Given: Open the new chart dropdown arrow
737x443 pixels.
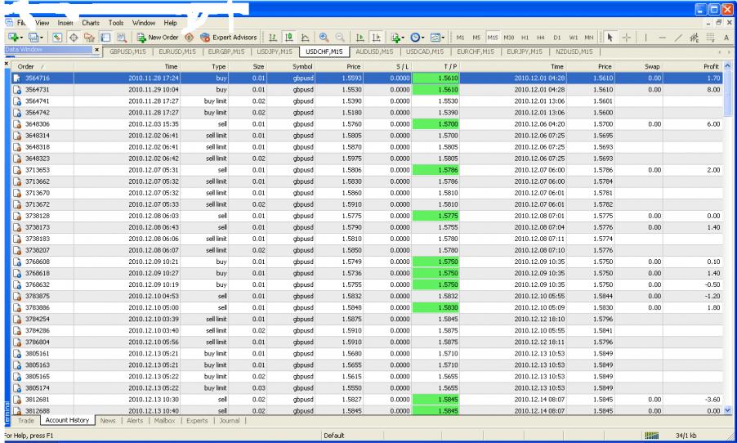Looking at the screenshot, I should (20, 38).
